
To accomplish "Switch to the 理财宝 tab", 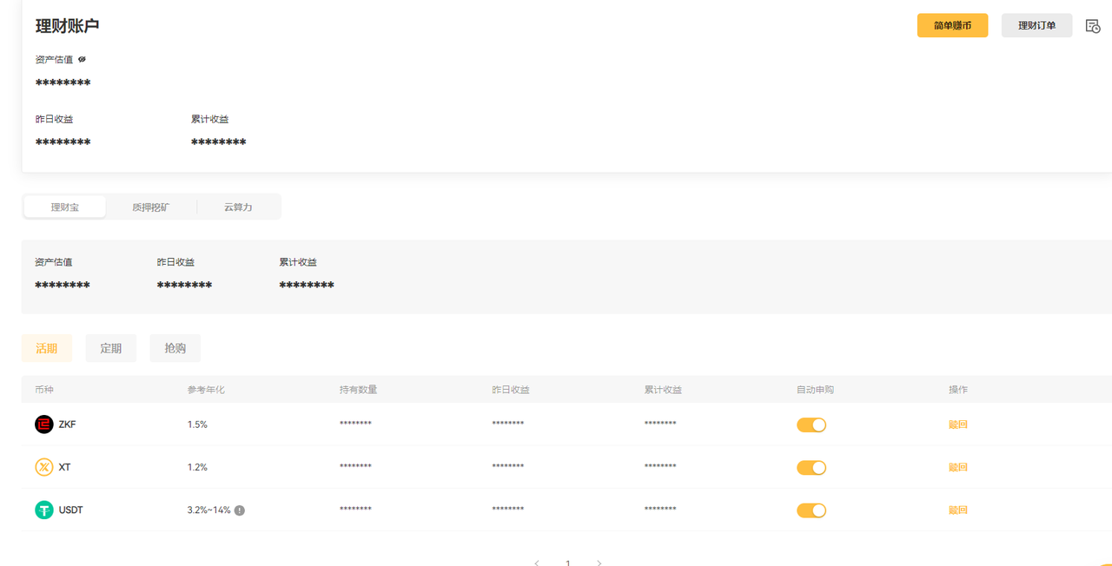I will [x=65, y=207].
